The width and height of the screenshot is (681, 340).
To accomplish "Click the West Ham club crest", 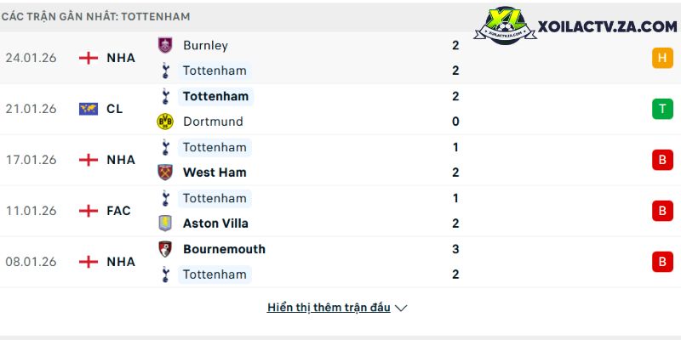I will (x=165, y=173).
